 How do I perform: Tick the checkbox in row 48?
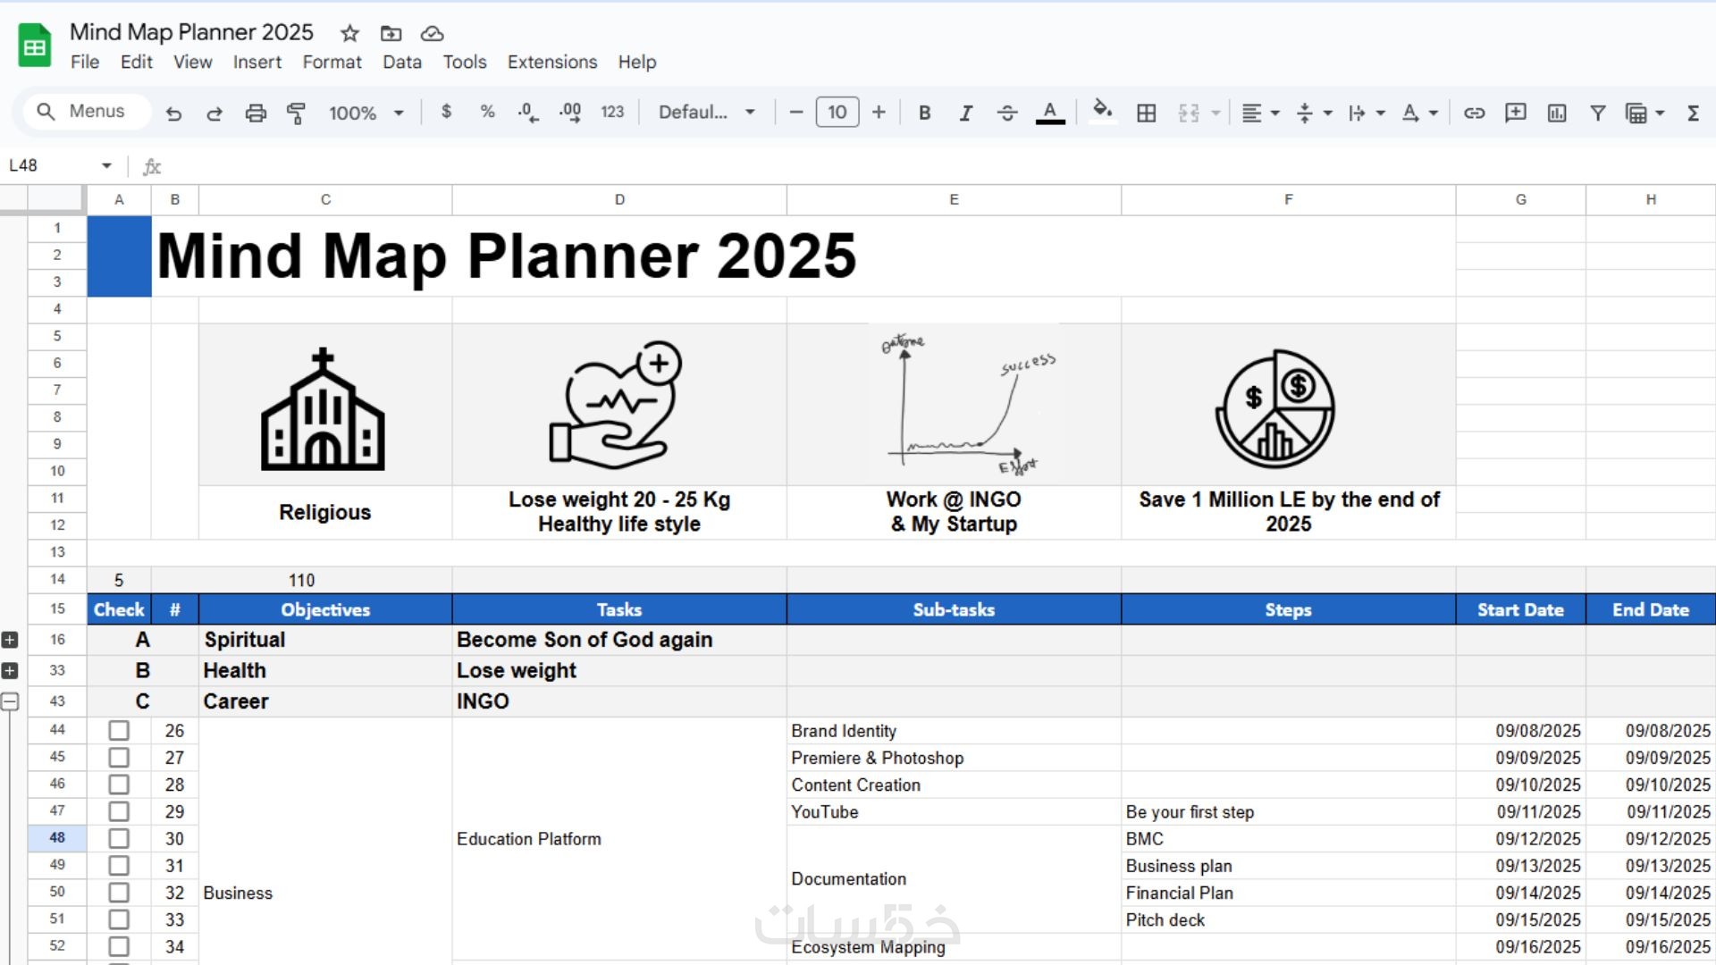click(x=119, y=839)
